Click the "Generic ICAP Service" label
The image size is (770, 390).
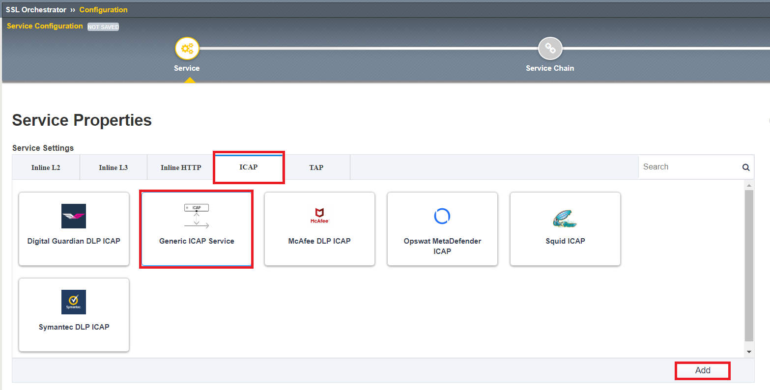pyautogui.click(x=197, y=241)
